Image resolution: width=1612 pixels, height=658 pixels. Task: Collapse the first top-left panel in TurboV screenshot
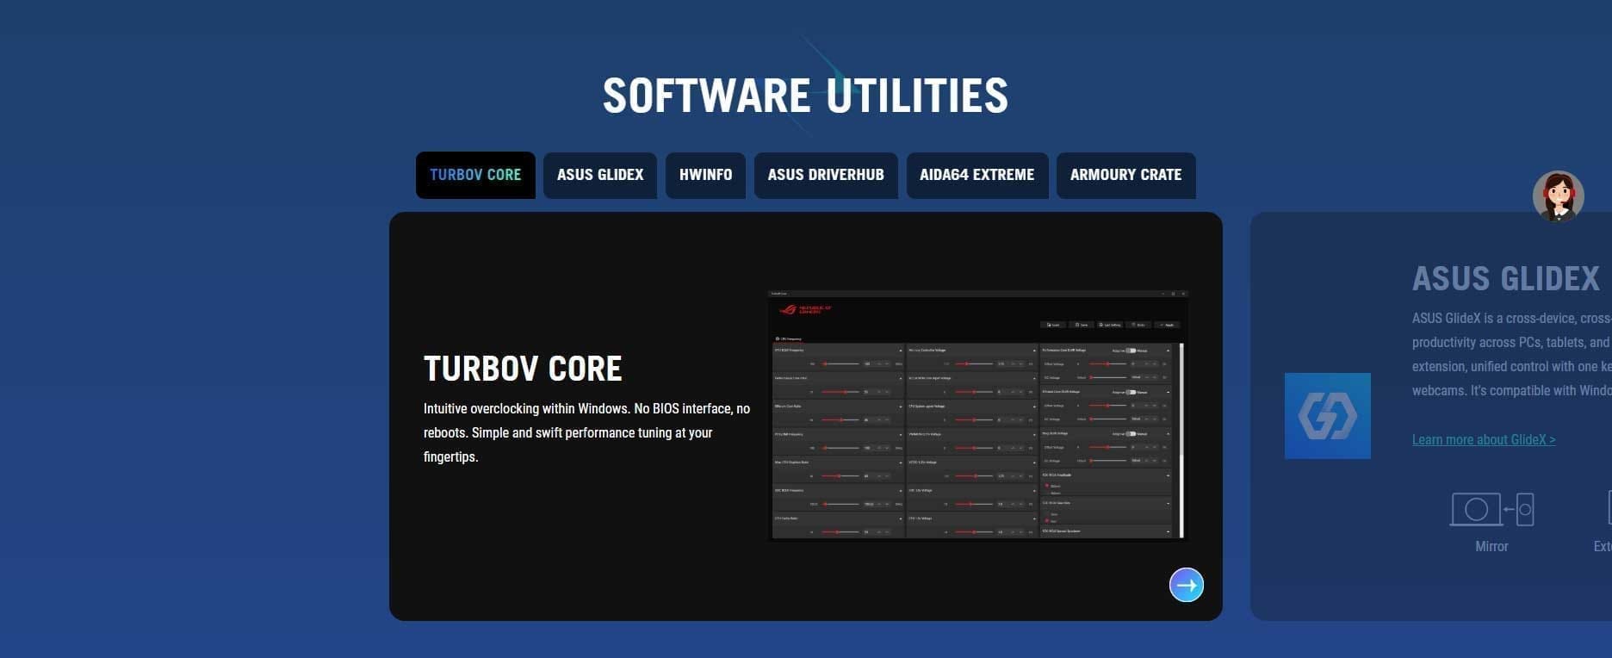[901, 351]
